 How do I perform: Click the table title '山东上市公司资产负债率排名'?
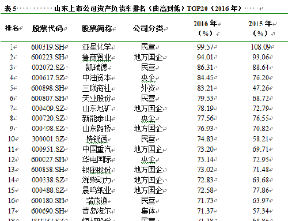pos(100,9)
